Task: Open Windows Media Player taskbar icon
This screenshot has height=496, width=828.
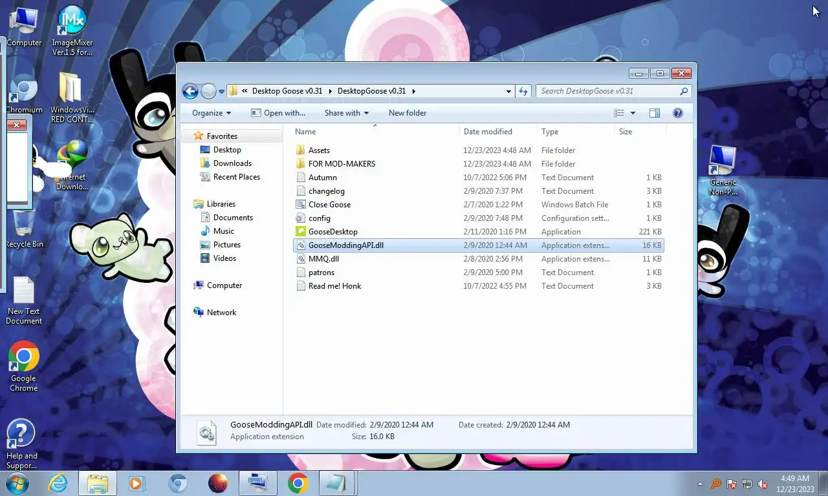Action: [137, 483]
